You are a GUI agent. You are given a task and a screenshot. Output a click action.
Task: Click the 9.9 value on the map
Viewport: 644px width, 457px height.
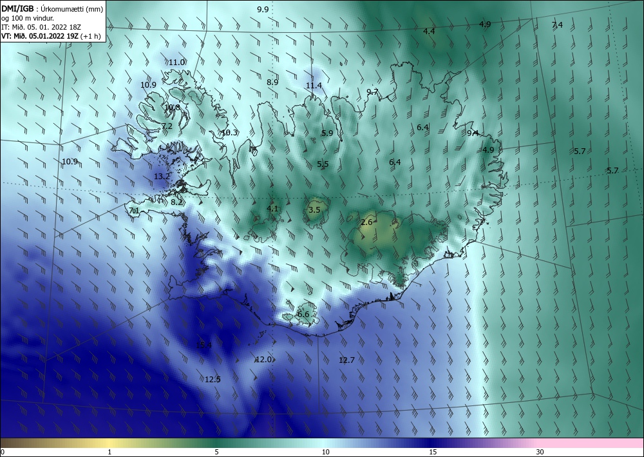tap(263, 10)
